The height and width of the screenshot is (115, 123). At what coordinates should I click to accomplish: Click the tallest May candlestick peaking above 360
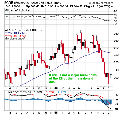(80, 36)
